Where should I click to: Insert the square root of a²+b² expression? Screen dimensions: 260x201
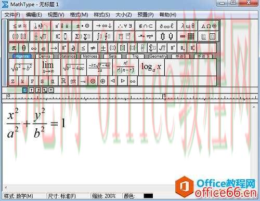pyautogui.click(x=21, y=67)
